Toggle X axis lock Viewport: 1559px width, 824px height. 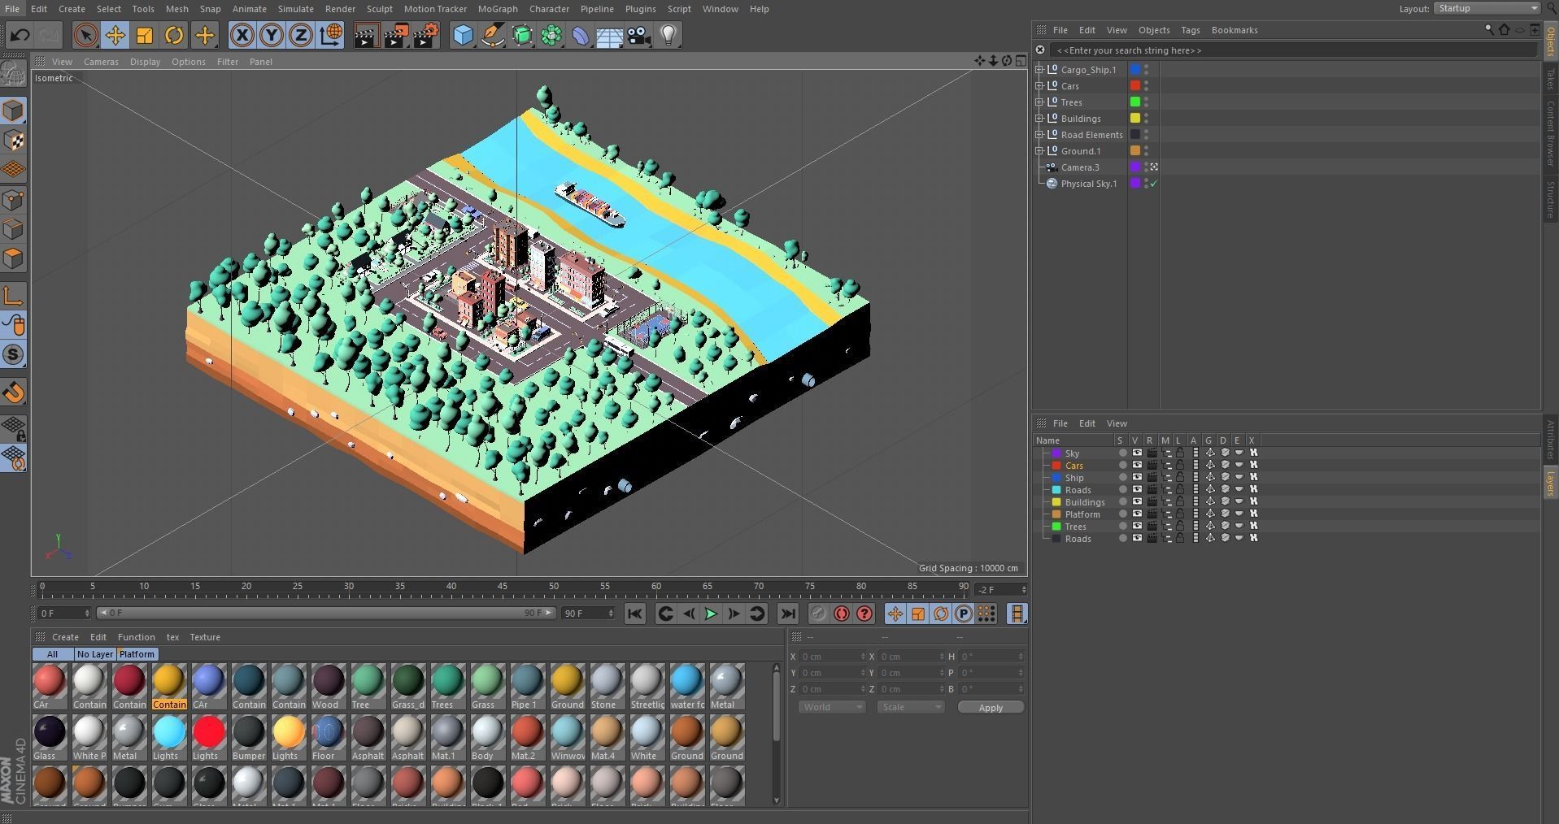(x=242, y=35)
